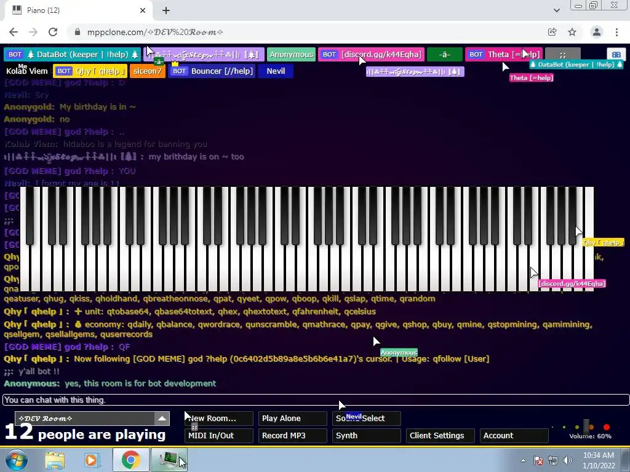Open the Sound Select menu
Screen dimensions: 630x472
[x=367, y=418]
